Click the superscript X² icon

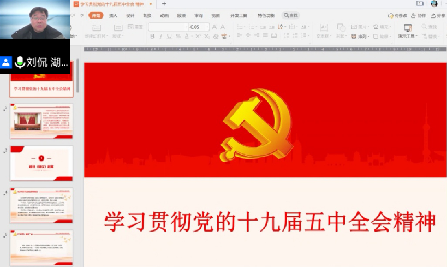tap(198, 37)
